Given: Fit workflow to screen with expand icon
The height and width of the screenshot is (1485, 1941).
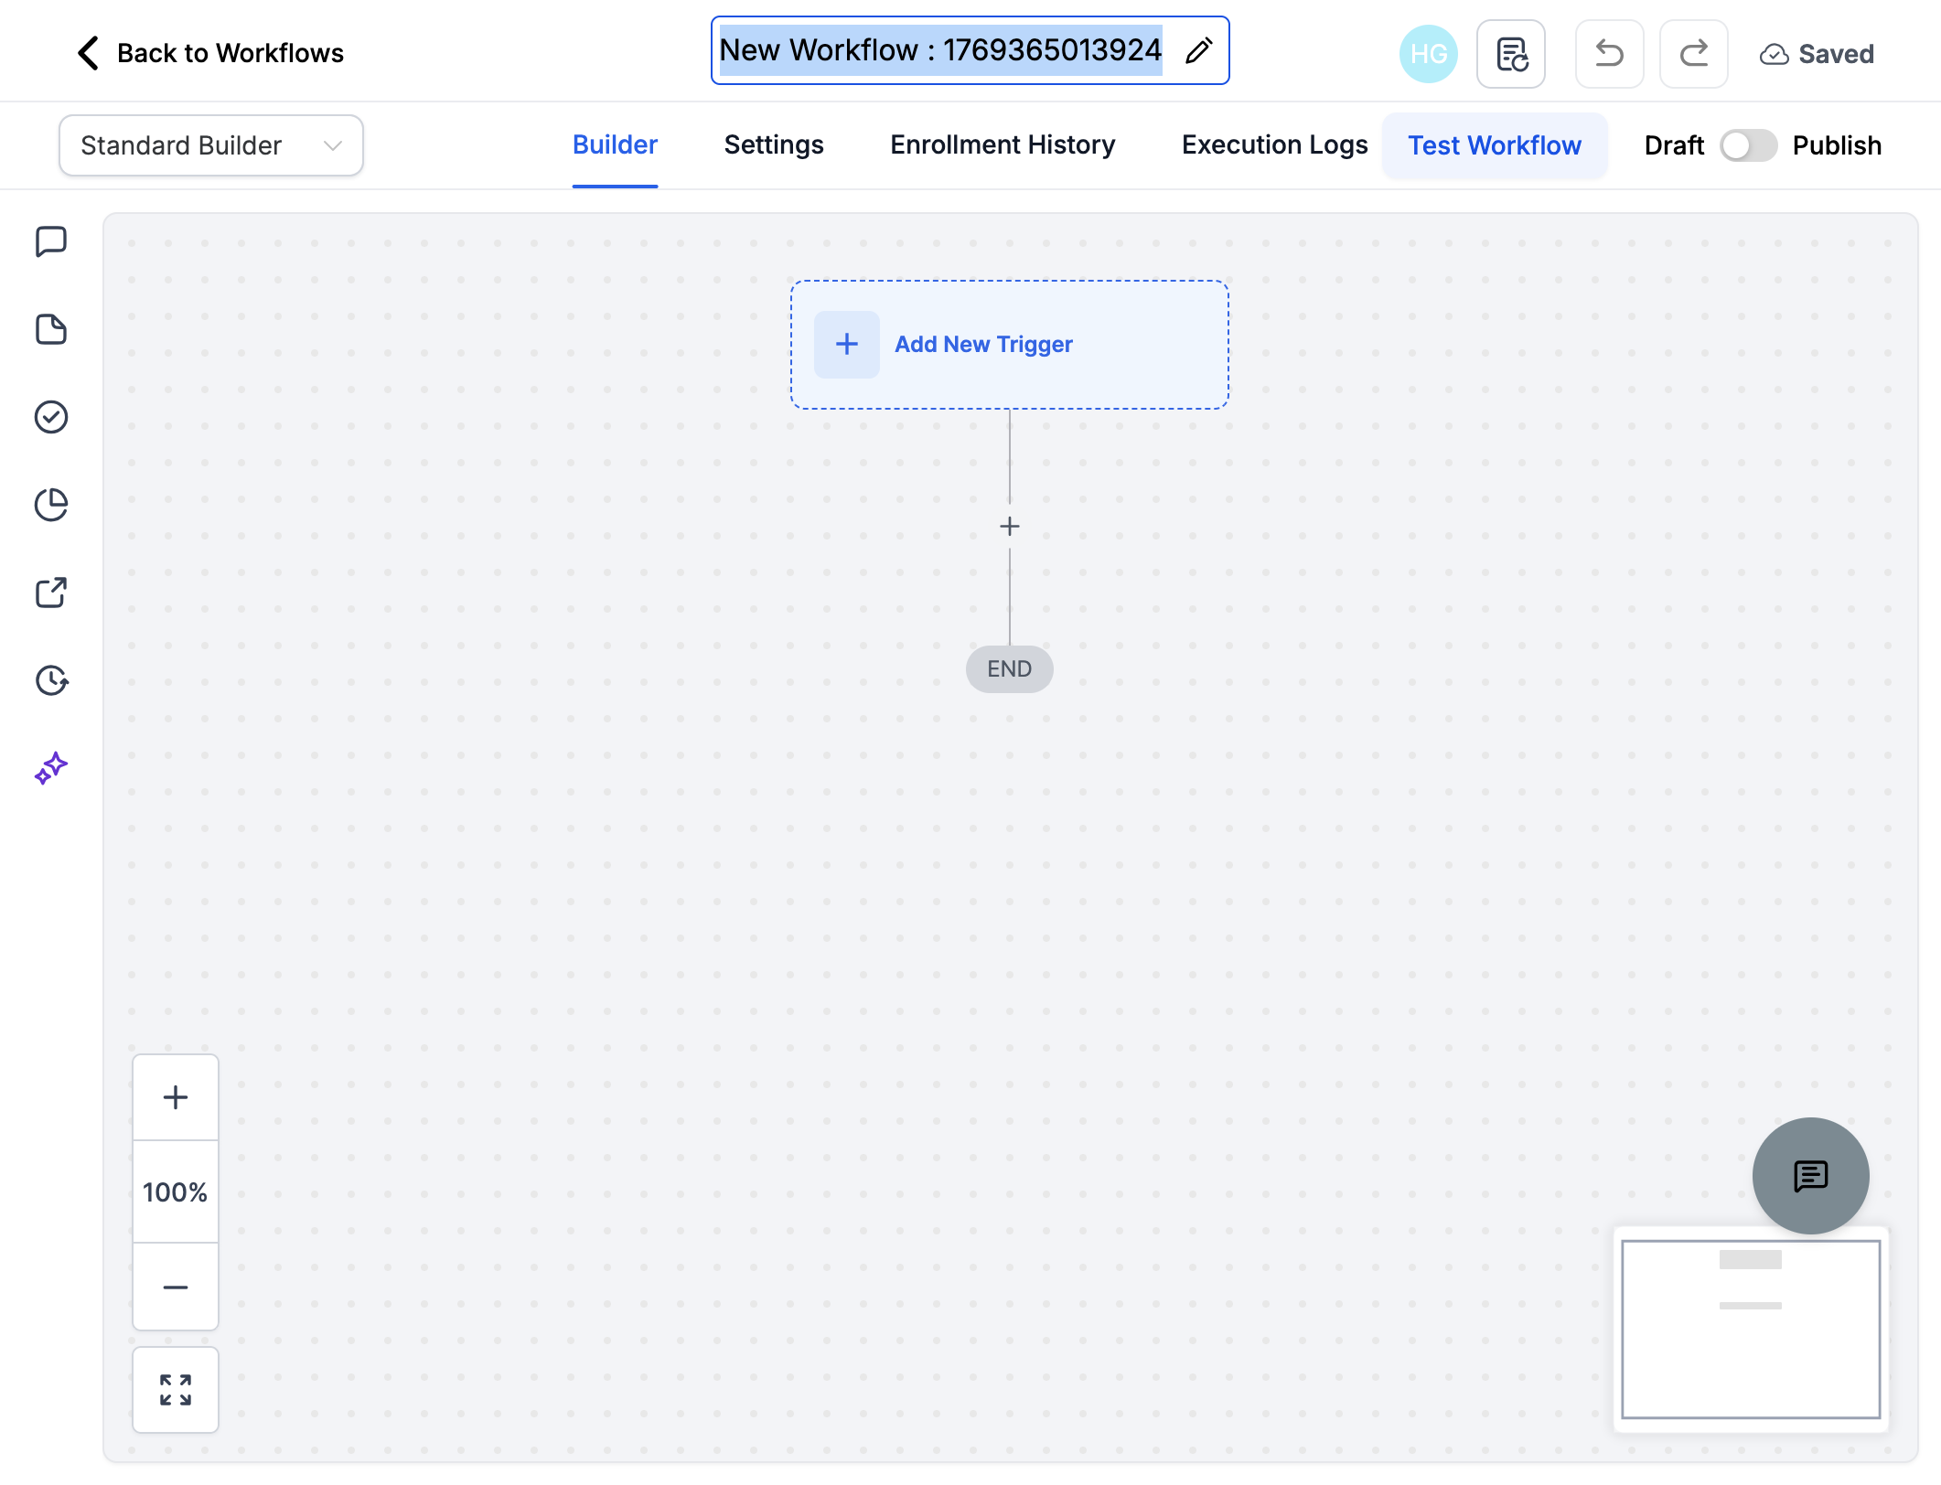Looking at the screenshot, I should tap(176, 1390).
